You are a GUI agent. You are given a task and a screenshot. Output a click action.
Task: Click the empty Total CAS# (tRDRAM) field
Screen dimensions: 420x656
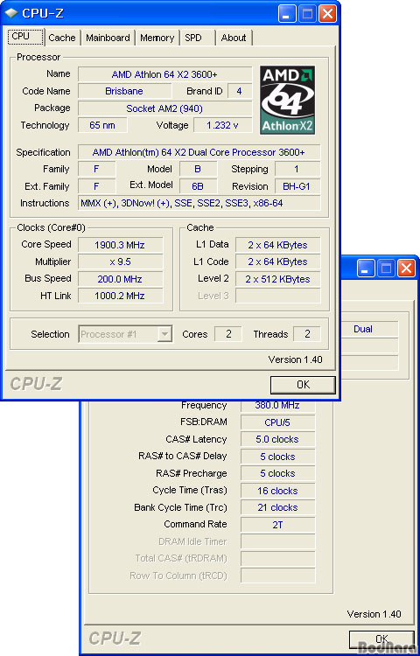[x=277, y=559]
